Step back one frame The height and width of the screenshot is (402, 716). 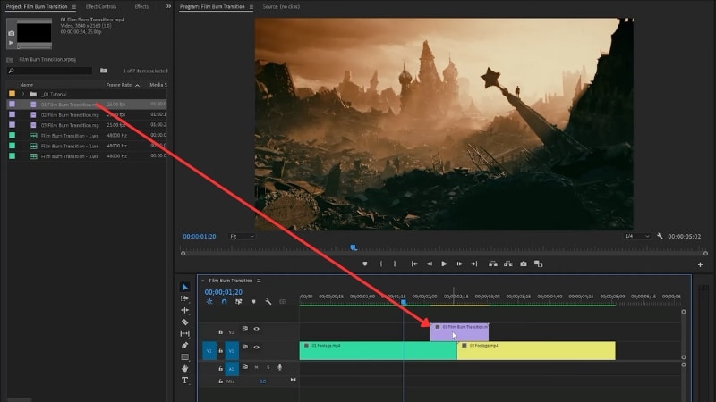click(x=430, y=264)
